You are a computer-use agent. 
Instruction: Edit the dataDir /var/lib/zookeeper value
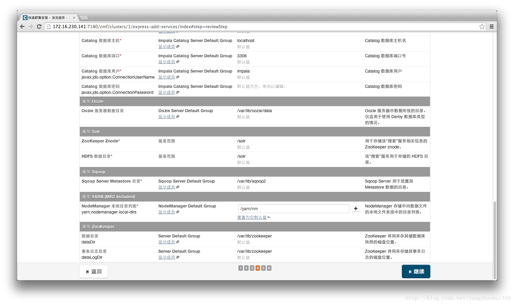[x=255, y=236]
